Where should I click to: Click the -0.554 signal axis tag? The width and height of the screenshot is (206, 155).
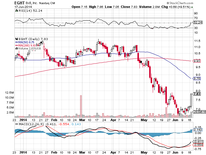coord(198,145)
